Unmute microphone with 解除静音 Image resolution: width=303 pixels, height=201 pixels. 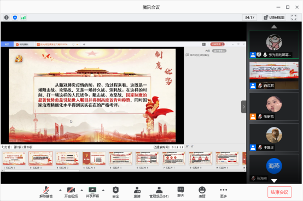[46, 192]
